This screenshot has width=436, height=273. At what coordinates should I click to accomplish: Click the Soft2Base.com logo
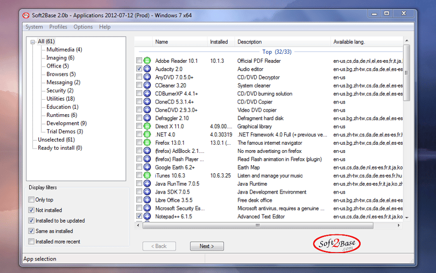(x=337, y=244)
